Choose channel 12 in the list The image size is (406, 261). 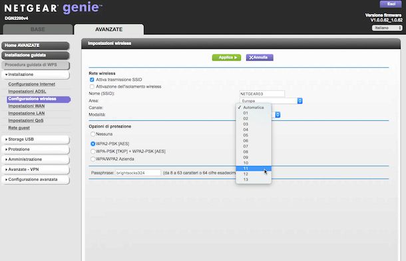click(x=254, y=174)
